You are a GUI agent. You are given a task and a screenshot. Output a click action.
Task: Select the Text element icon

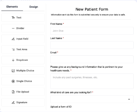pos(13,18)
